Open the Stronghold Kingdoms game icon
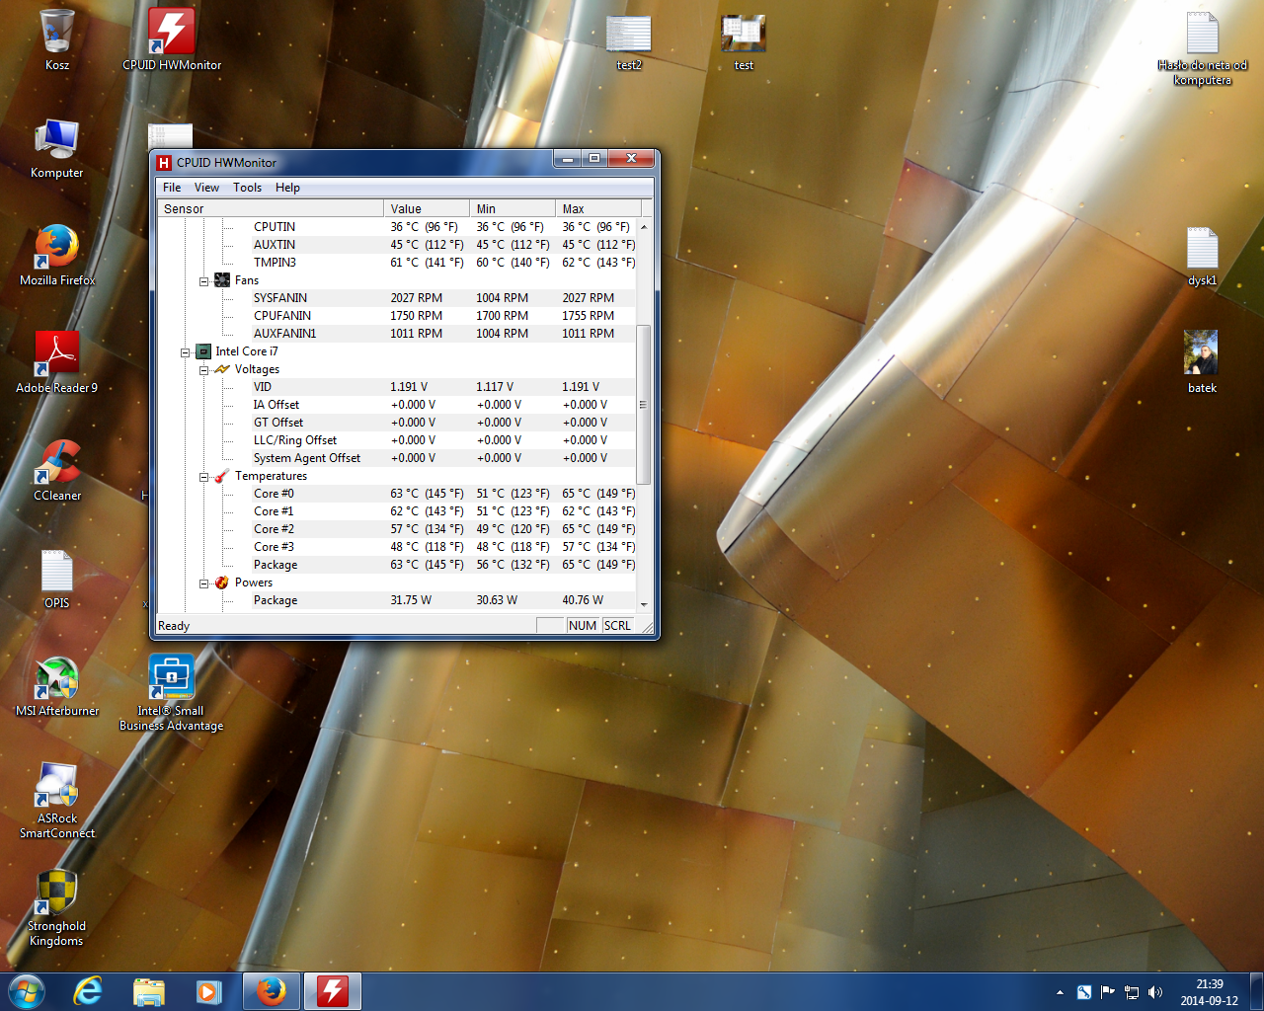The image size is (1264, 1011). click(x=56, y=894)
